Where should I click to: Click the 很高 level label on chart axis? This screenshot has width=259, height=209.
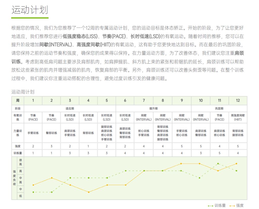click(x=20, y=162)
